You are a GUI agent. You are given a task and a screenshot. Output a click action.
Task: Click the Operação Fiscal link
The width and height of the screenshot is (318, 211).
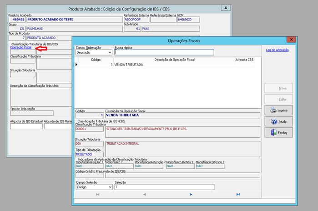click(20, 47)
